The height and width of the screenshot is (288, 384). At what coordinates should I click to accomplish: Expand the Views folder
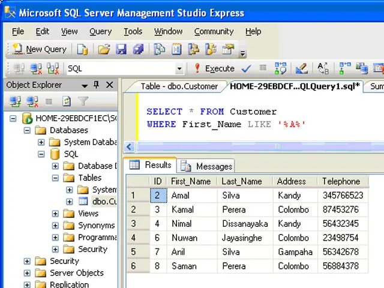(55, 214)
